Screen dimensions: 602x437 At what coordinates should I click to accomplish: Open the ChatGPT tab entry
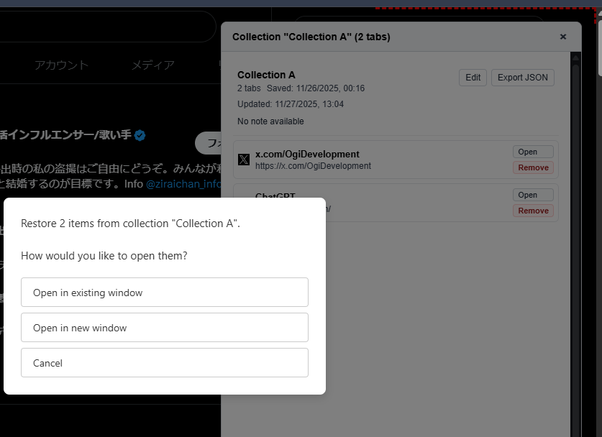[x=532, y=194]
